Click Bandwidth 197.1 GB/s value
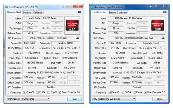 [155, 68]
